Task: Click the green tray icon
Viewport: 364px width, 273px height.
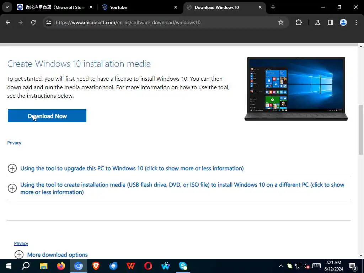Action: 289,266
